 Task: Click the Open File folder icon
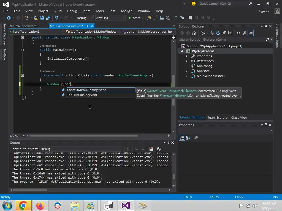point(36,18)
